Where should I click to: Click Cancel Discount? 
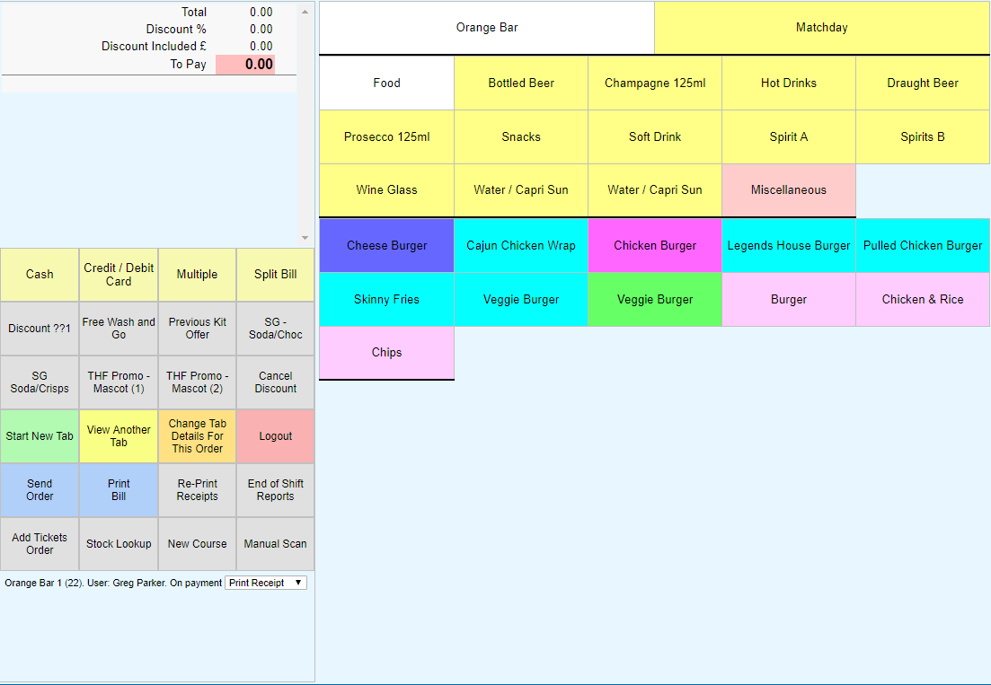tap(276, 382)
